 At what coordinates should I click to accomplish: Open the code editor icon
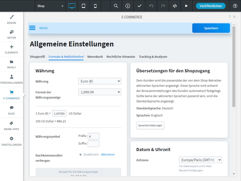click(175, 6)
